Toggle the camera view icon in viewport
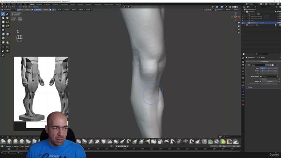The width and height of the screenshot is (281, 158). [x=239, y=29]
